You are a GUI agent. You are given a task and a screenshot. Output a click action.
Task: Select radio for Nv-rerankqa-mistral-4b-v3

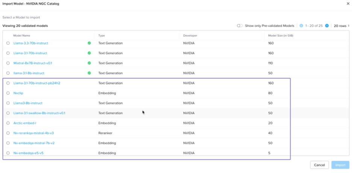tap(8, 133)
